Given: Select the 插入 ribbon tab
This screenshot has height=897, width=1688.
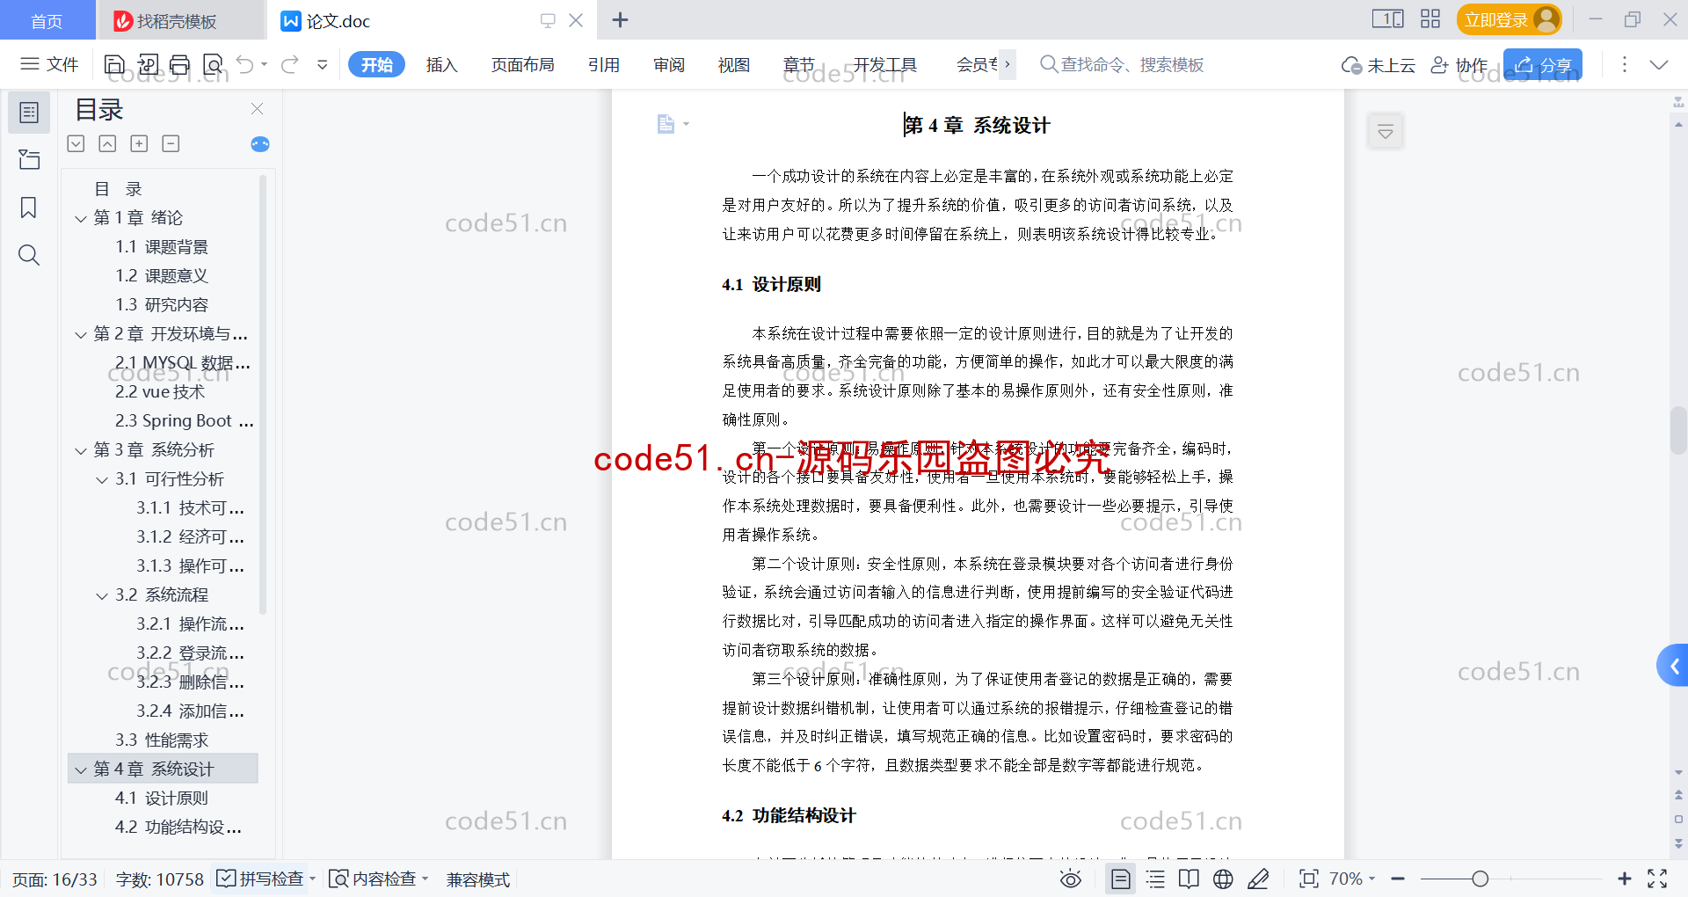Looking at the screenshot, I should pos(441,64).
